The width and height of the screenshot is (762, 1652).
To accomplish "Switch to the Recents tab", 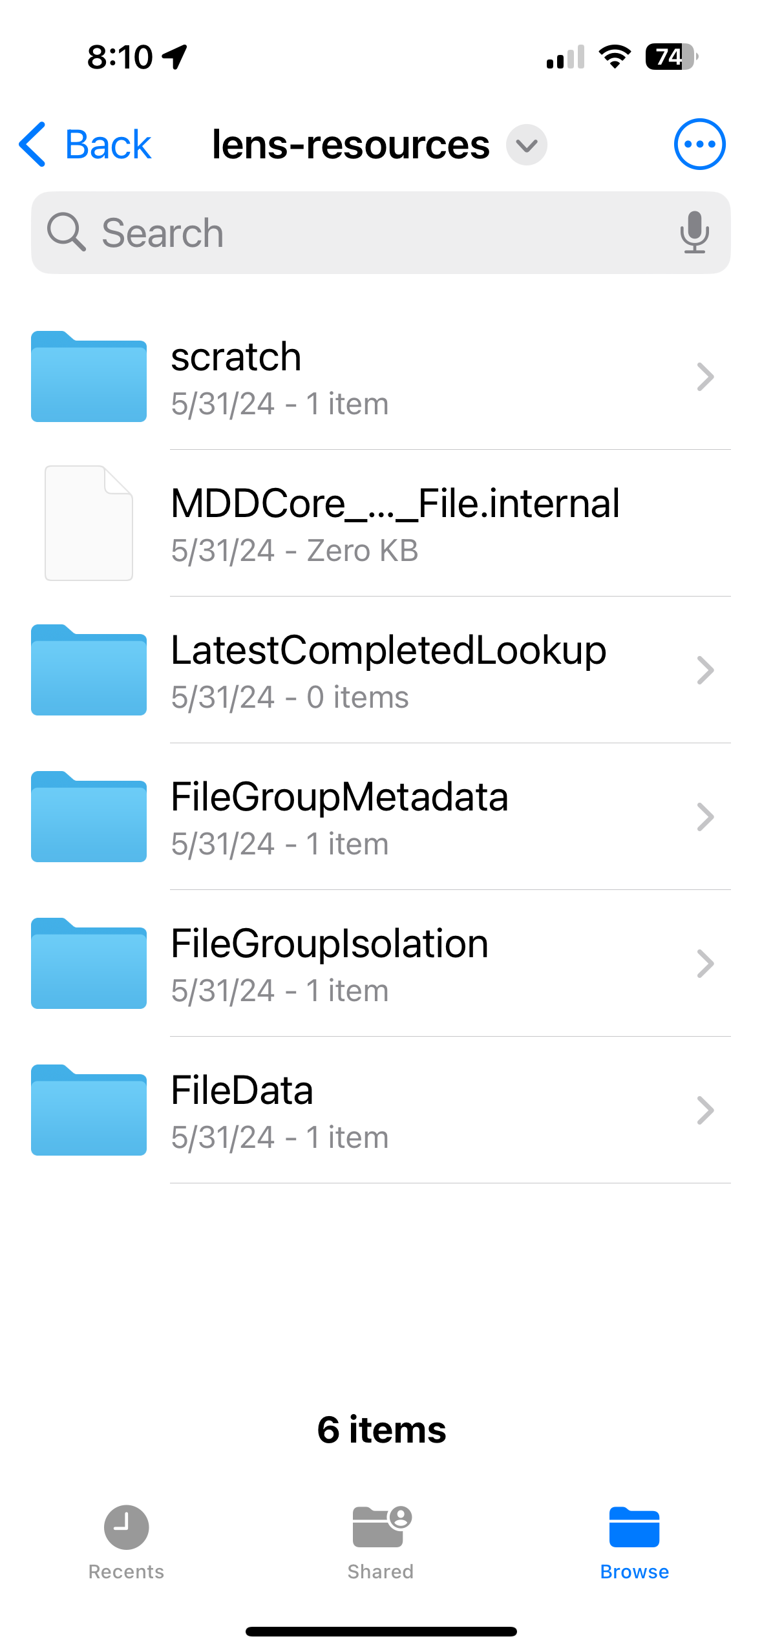I will tap(126, 1541).
